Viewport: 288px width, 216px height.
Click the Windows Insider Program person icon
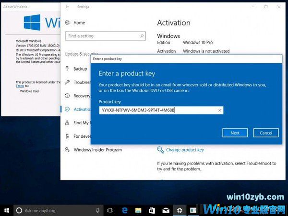point(67,150)
